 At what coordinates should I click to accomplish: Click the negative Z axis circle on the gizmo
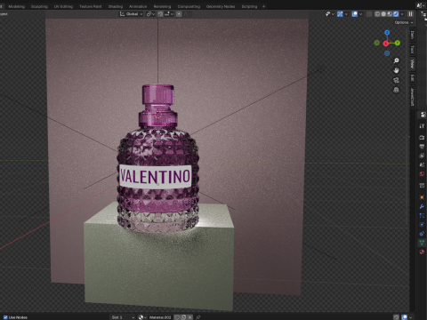[x=387, y=53]
